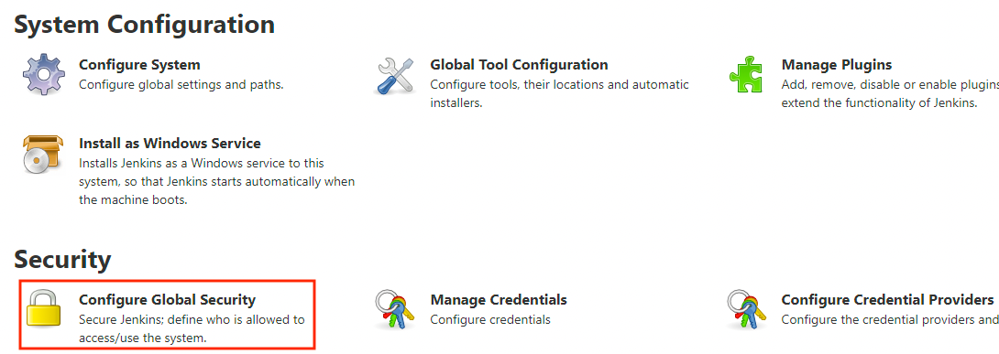Image resolution: width=999 pixels, height=354 pixels.
Task: Click the wrench and screwdriver tools icon
Action: point(395,76)
